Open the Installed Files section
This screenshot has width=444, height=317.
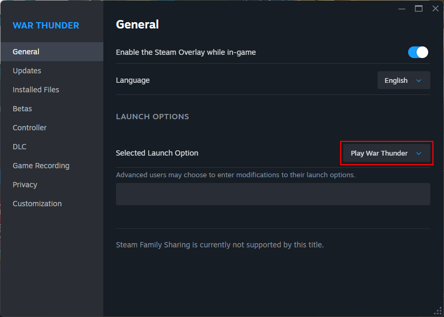(x=36, y=90)
